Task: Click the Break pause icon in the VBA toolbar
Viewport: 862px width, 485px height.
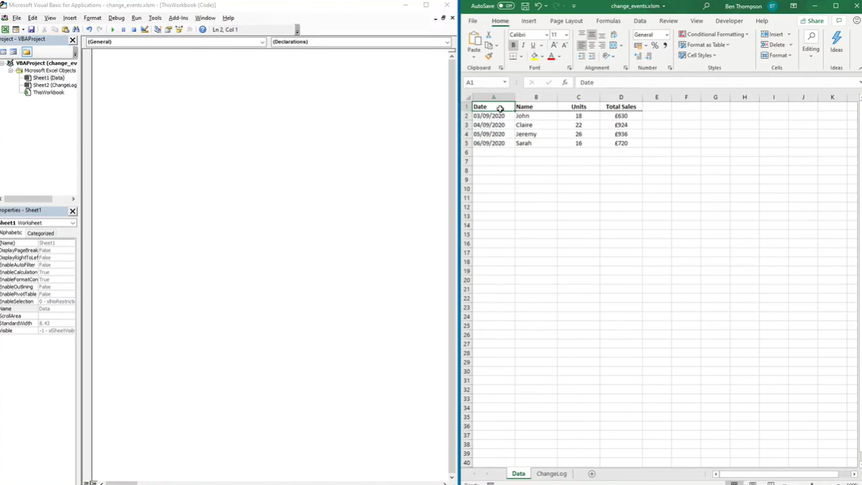Action: point(123,30)
